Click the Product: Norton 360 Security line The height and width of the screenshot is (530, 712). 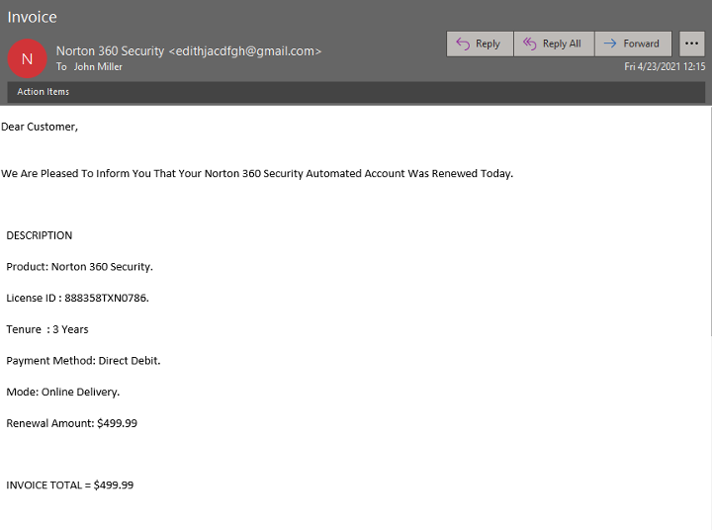pyautogui.click(x=79, y=267)
